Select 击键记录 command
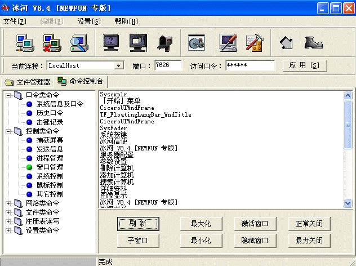The height and width of the screenshot is (266, 356). (50, 122)
